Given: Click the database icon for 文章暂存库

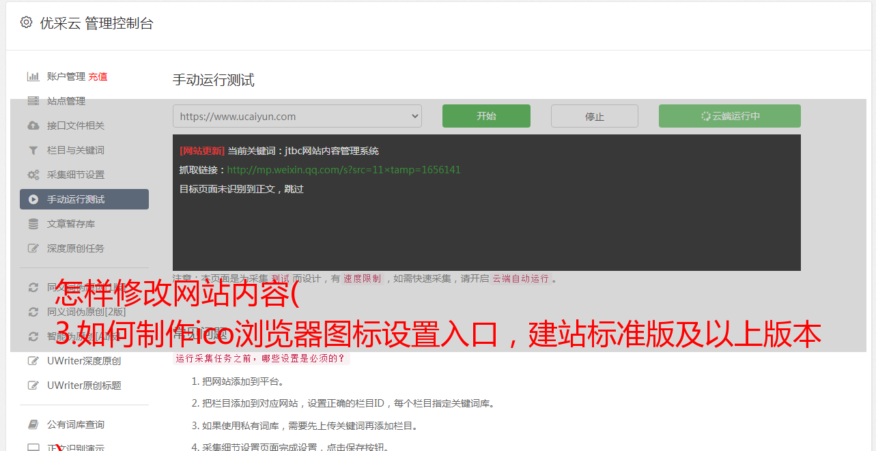Looking at the screenshot, I should [33, 224].
